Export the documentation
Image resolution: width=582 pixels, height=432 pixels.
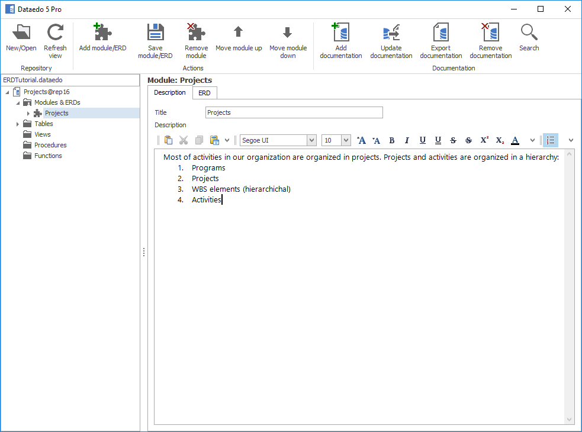pyautogui.click(x=441, y=33)
